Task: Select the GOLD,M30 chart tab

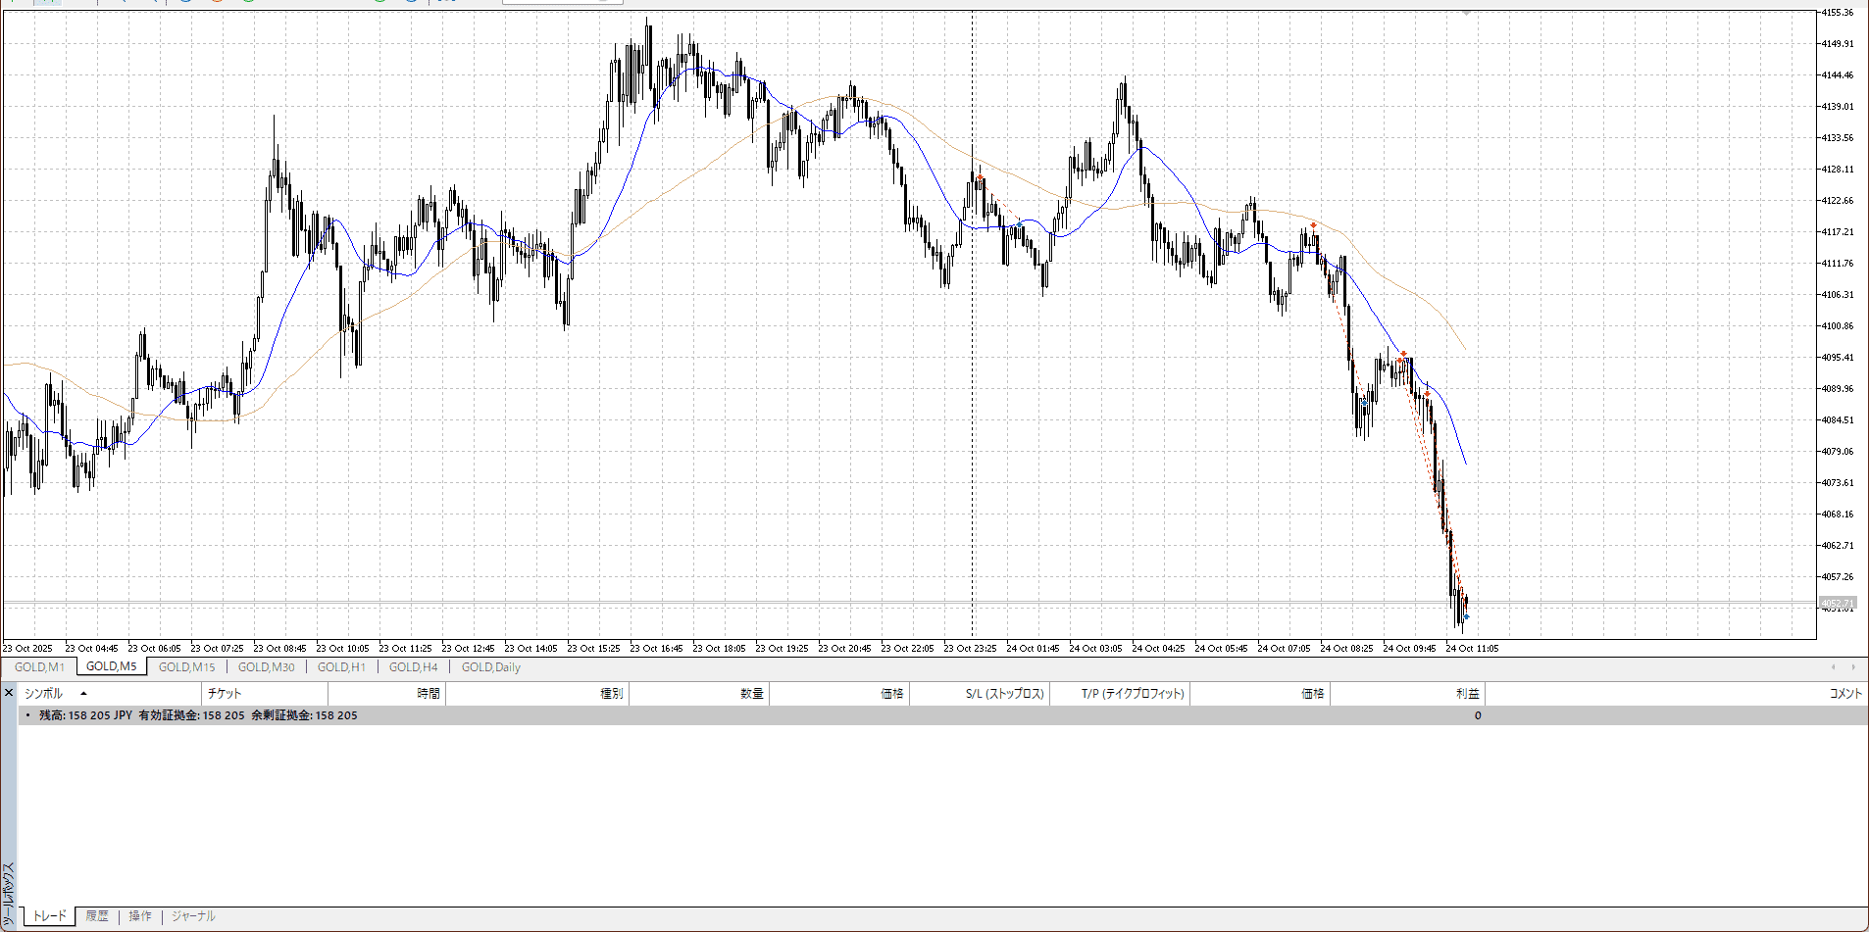Action: (266, 667)
